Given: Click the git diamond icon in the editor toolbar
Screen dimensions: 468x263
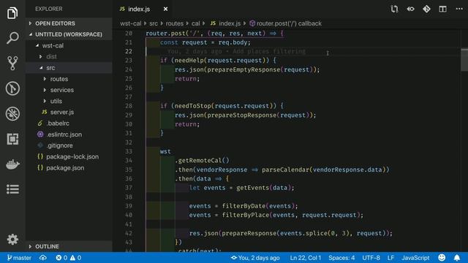Looking at the screenshot, I should tap(426, 9).
